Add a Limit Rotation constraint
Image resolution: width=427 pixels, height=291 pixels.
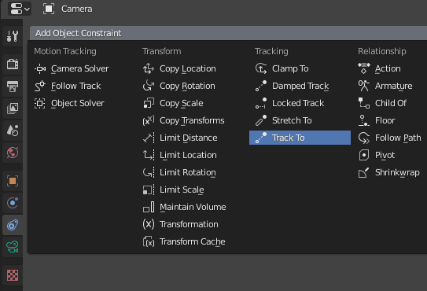coord(179,172)
